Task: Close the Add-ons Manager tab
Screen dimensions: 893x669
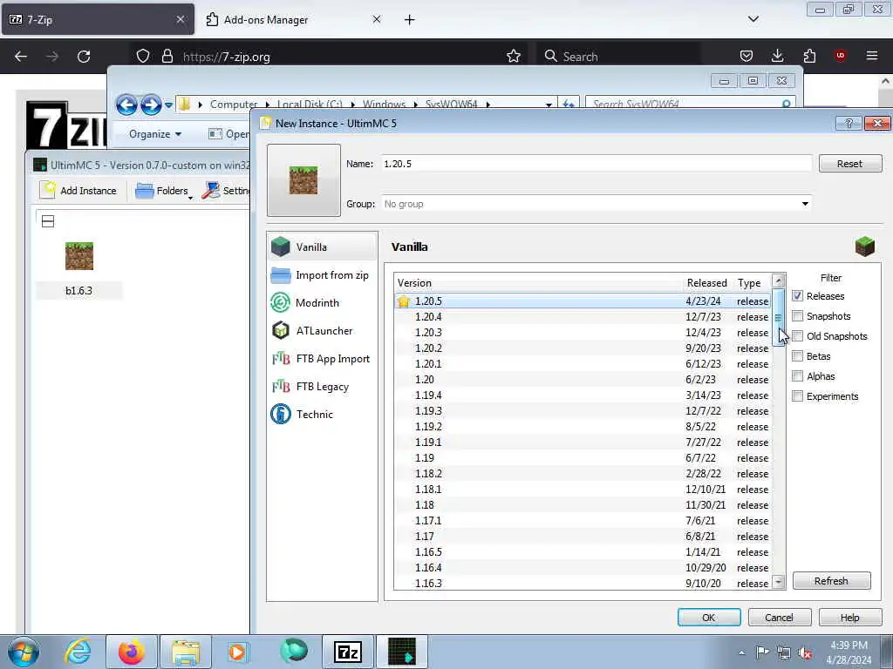Action: (x=377, y=19)
